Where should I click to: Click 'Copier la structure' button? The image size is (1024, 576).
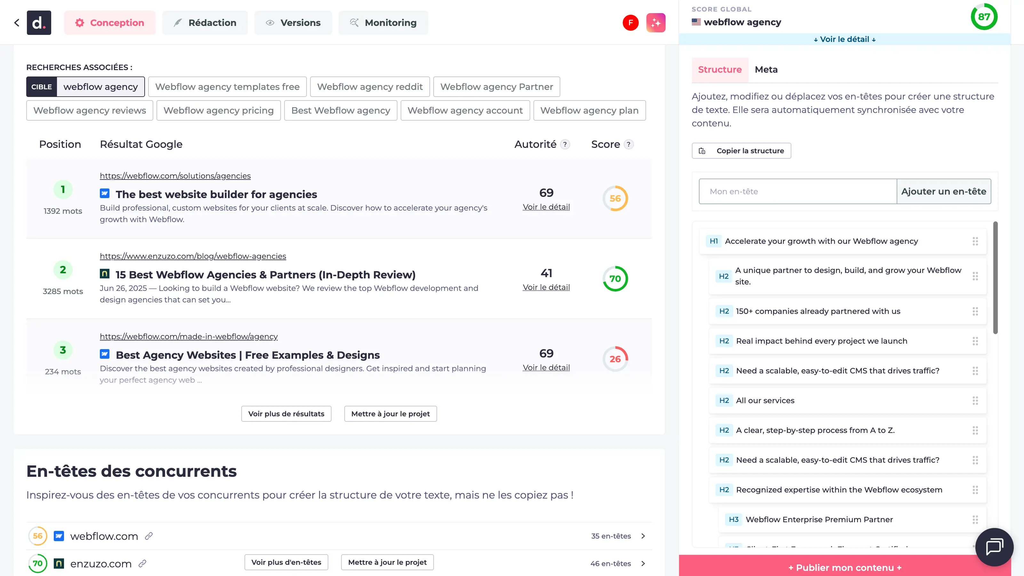741,151
